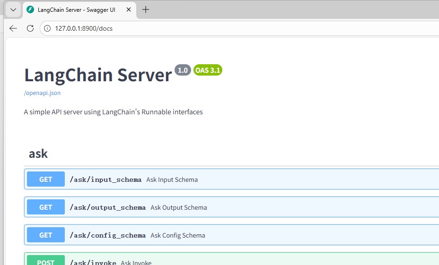The image size is (439, 265).
Task: Click the GET badge for /ask/output_schema
Action: (46, 207)
